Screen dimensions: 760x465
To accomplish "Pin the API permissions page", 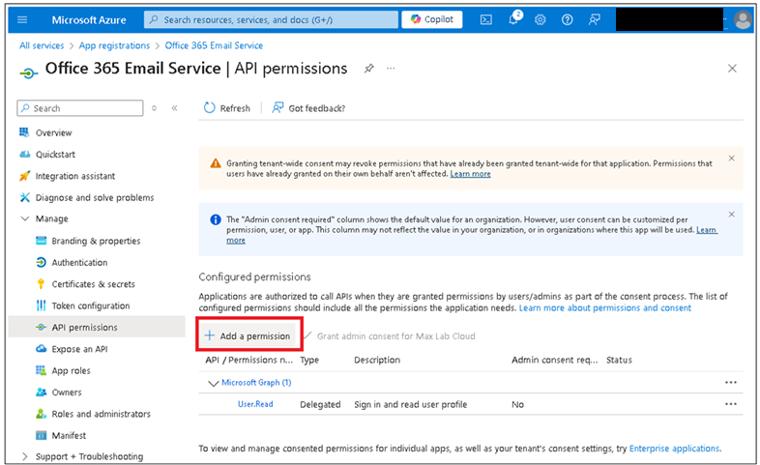I will pyautogui.click(x=368, y=69).
